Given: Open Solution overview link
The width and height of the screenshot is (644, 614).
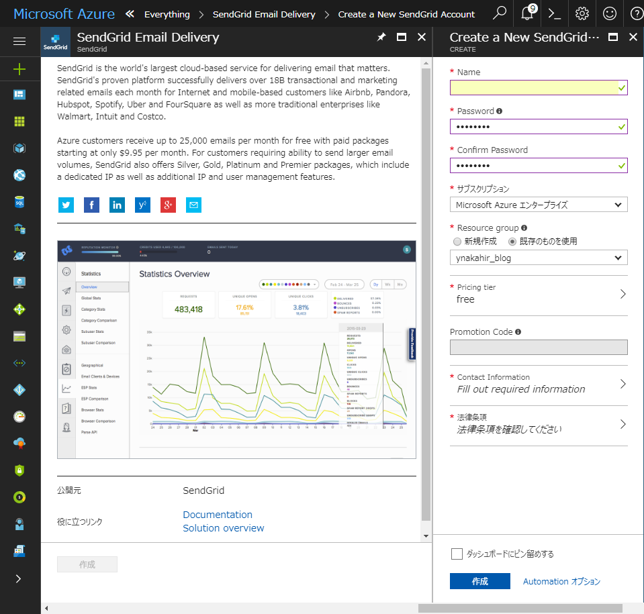Looking at the screenshot, I should pyautogui.click(x=224, y=528).
